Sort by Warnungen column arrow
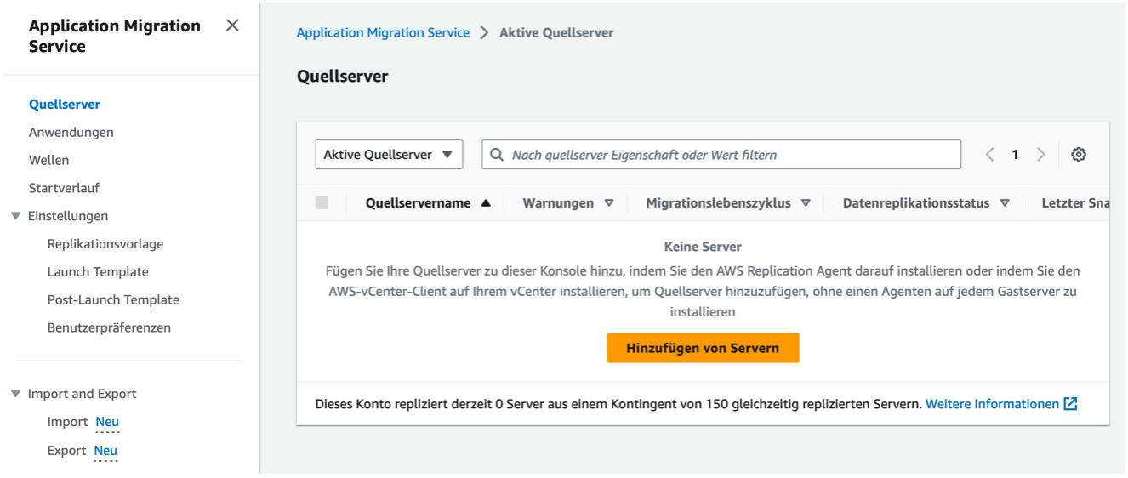This screenshot has height=478, width=1128. pos(609,203)
